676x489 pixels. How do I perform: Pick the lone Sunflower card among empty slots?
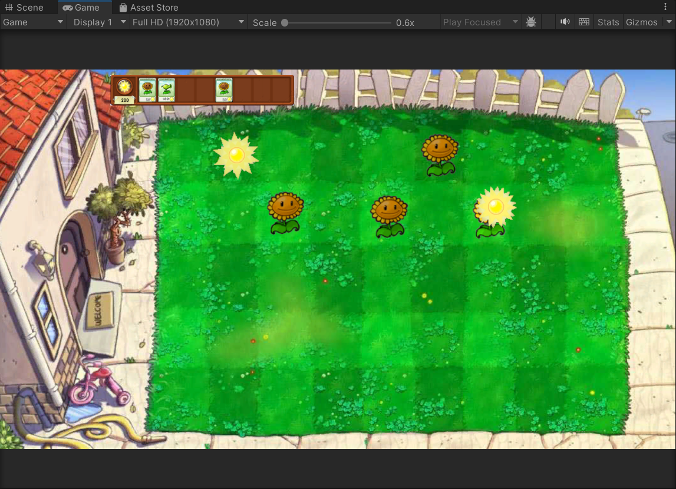click(224, 90)
